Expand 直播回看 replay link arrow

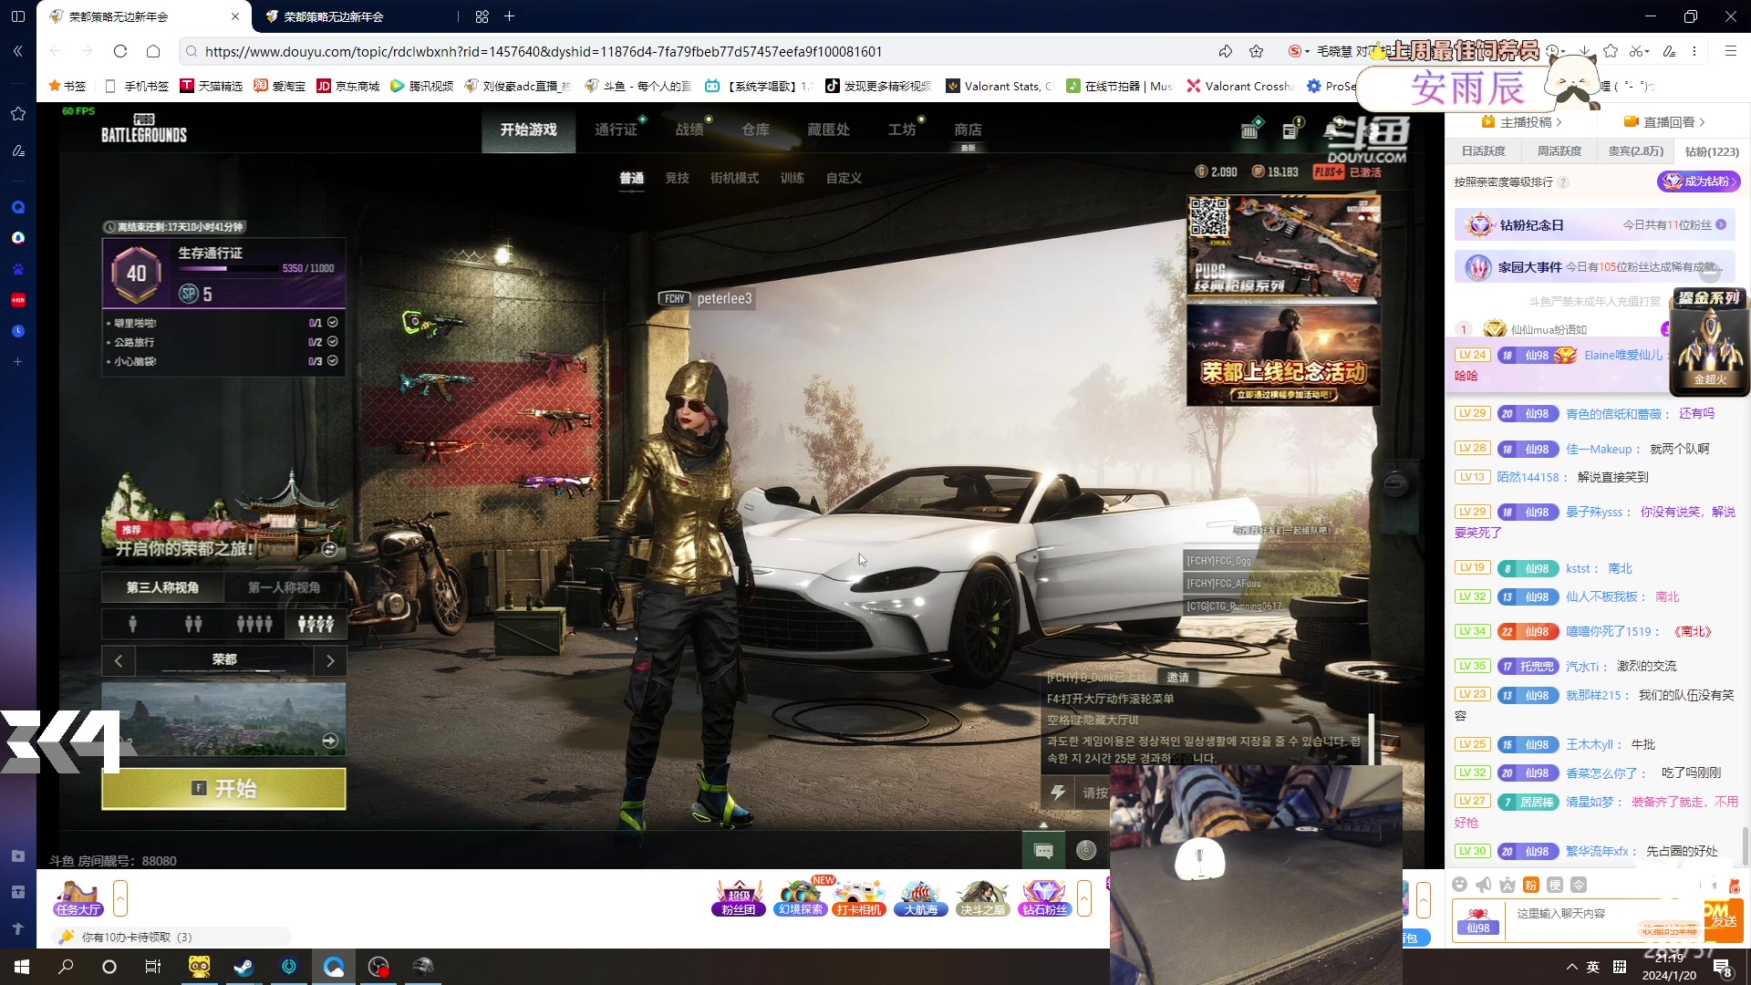(x=1702, y=122)
